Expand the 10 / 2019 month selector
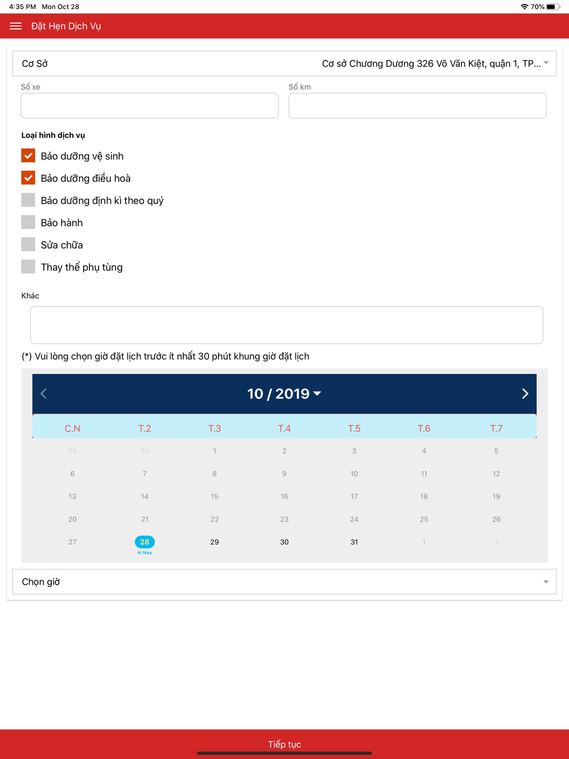 (x=284, y=394)
